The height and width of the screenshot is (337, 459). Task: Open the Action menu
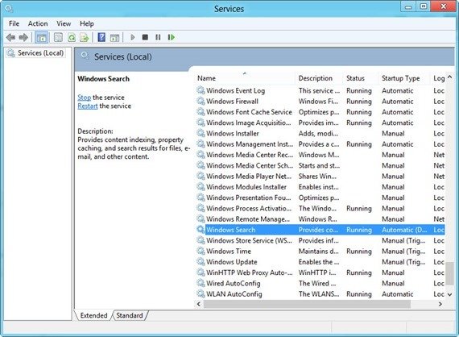coord(38,23)
